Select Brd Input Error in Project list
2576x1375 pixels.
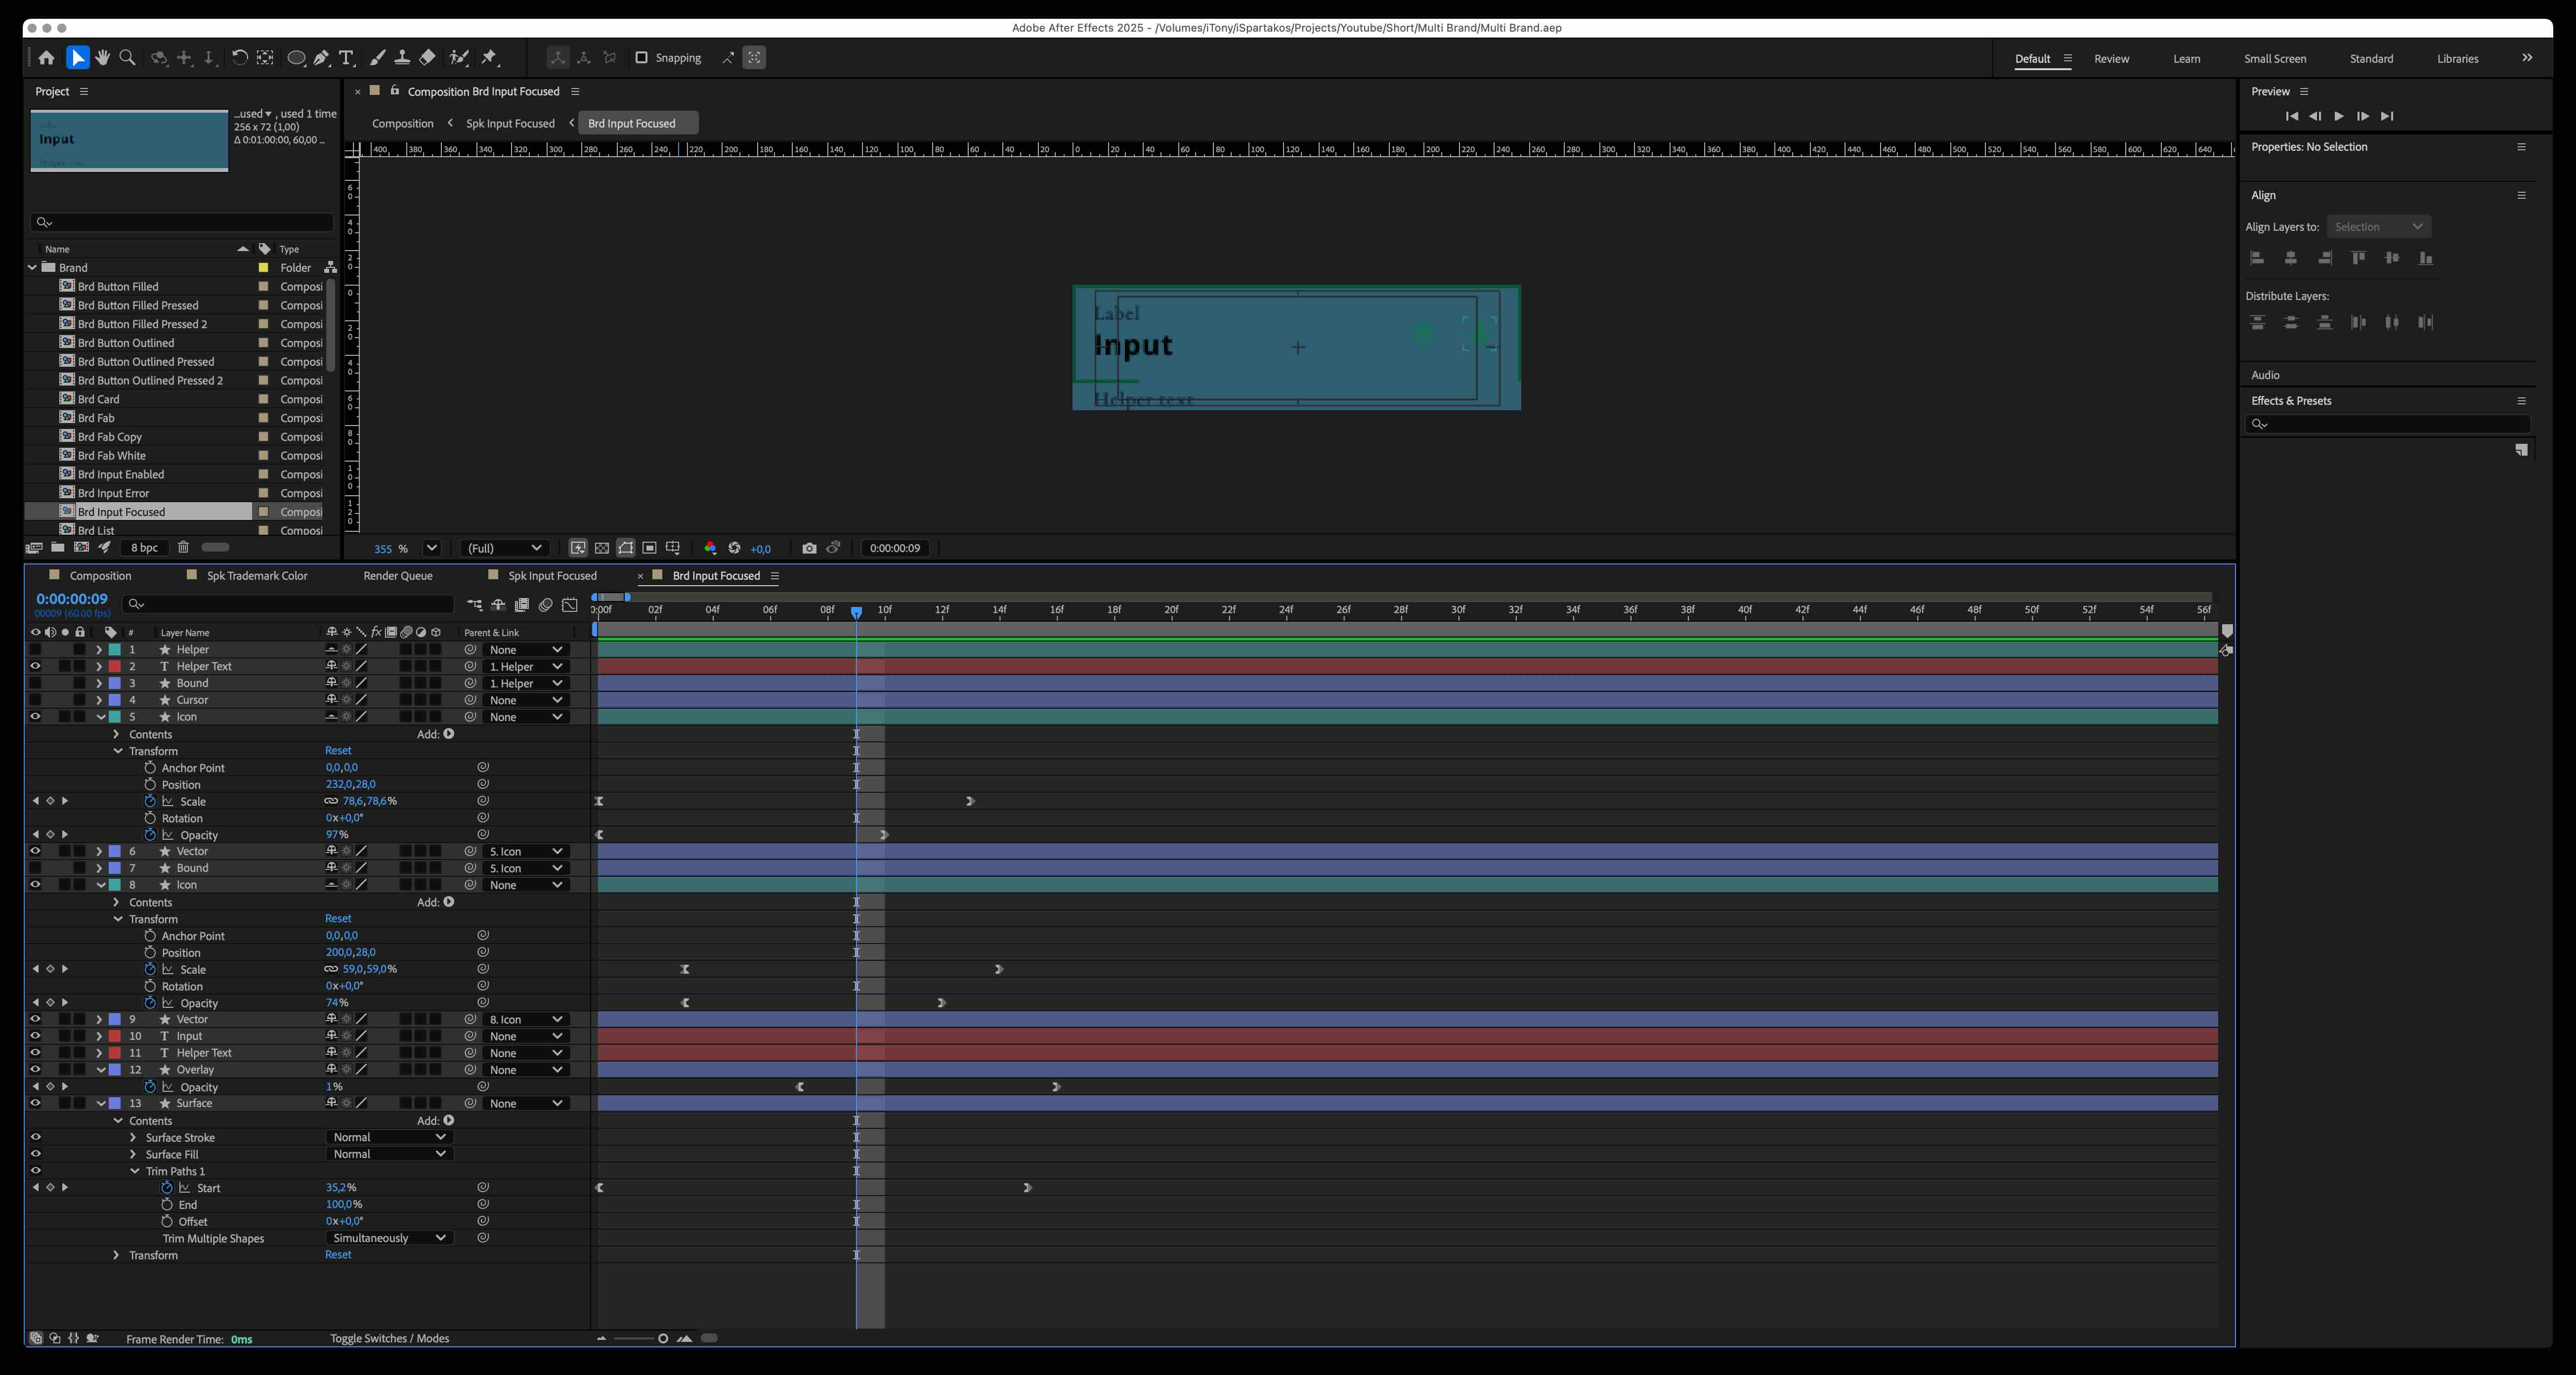pyautogui.click(x=113, y=493)
